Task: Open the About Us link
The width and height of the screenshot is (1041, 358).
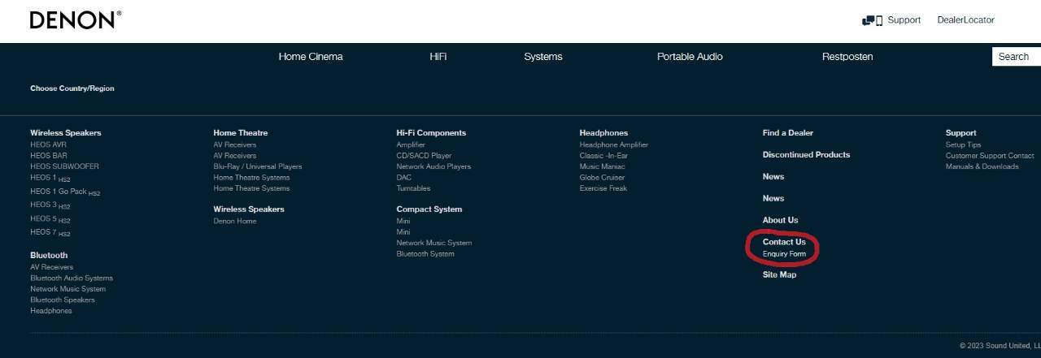Action: pos(780,220)
